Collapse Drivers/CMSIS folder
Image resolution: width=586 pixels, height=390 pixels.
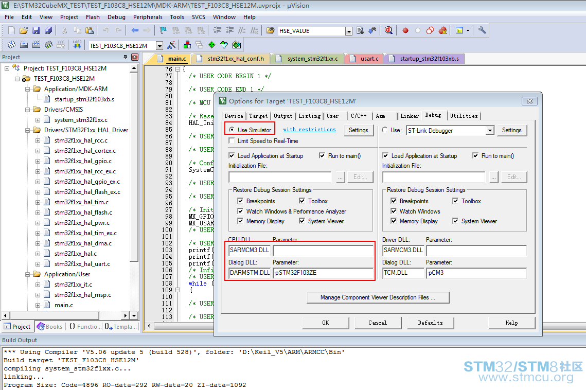click(x=27, y=110)
